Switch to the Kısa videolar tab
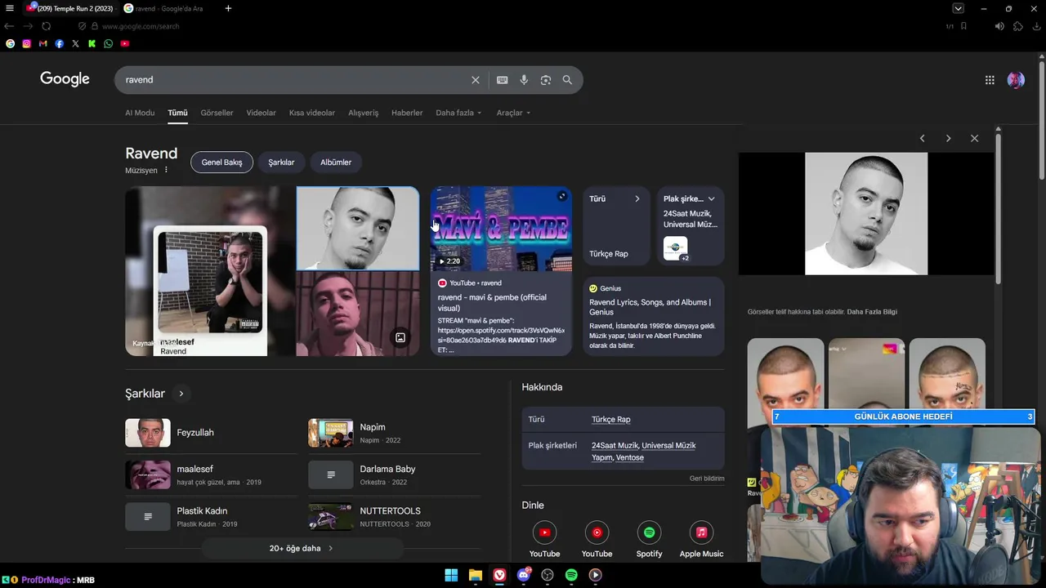This screenshot has height=588, width=1046. click(312, 113)
